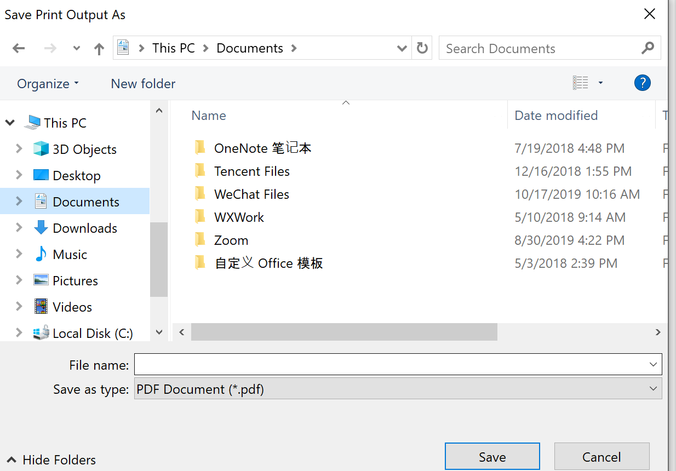Select the Zoom folder icon
The width and height of the screenshot is (676, 471).
pos(200,240)
